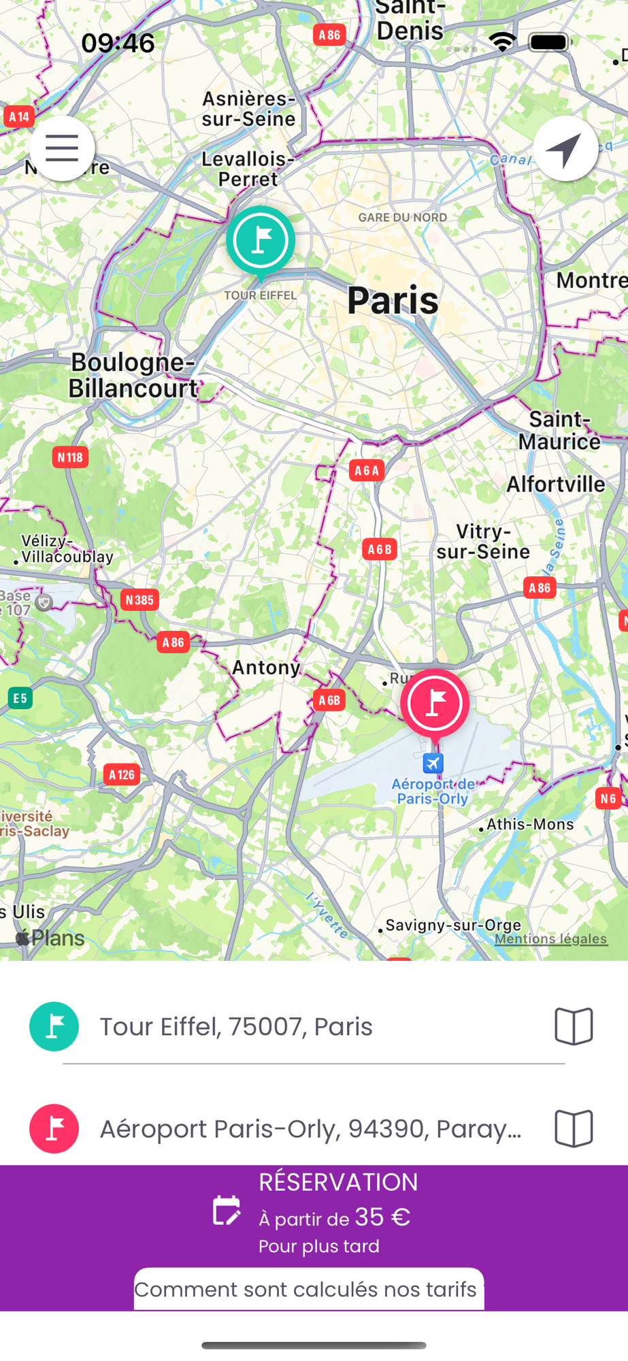Tap the A6B road sign near Antony
Viewport: 628px width, 1361px height.
click(329, 700)
